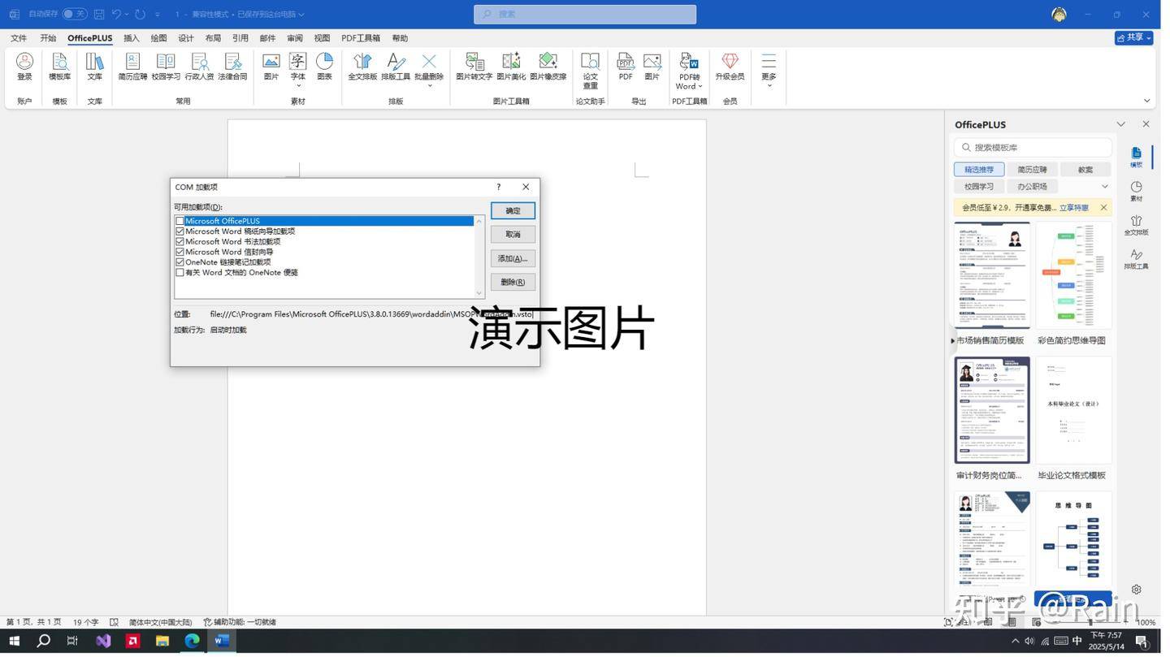The width and height of the screenshot is (1170, 657).
Task: Click the 批量删除 batch delete icon
Action: tap(429, 67)
